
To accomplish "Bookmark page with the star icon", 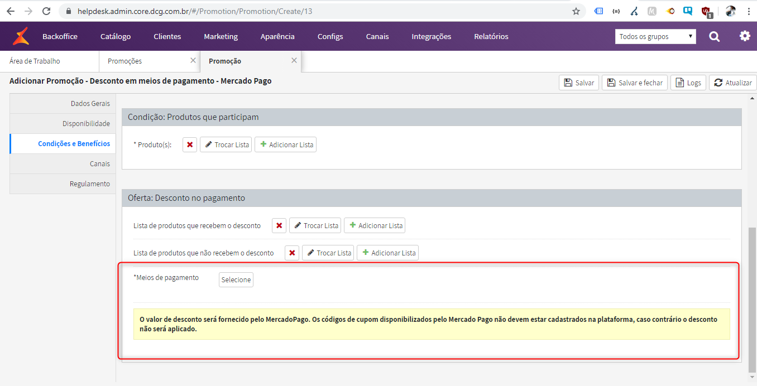I will click(576, 11).
